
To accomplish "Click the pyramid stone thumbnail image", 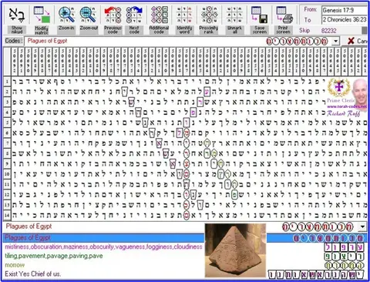I will [x=235, y=250].
